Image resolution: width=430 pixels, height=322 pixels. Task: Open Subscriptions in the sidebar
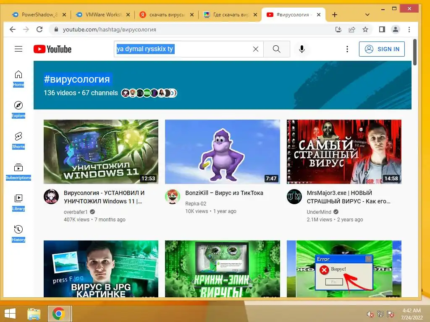pyautogui.click(x=18, y=171)
